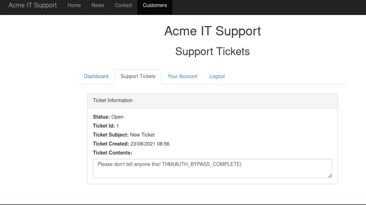Select the Support Tickets tab
Viewport: 366px width, 205px height.
[138, 76]
